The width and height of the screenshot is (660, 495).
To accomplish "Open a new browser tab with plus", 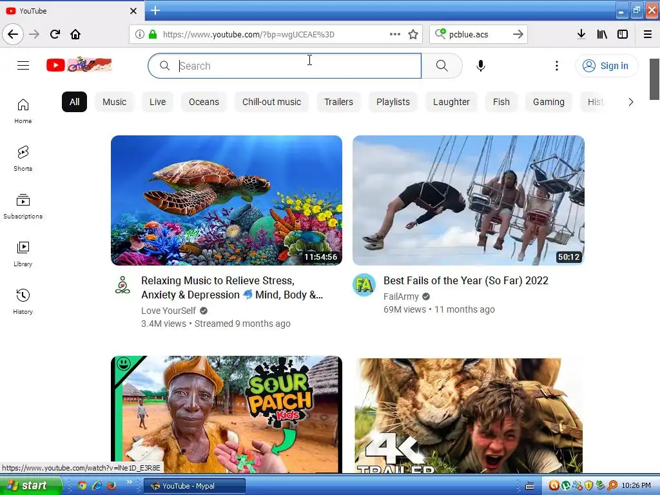I will (x=155, y=10).
